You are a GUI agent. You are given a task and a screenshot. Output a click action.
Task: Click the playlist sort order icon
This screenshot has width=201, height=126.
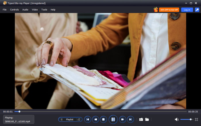point(79,119)
